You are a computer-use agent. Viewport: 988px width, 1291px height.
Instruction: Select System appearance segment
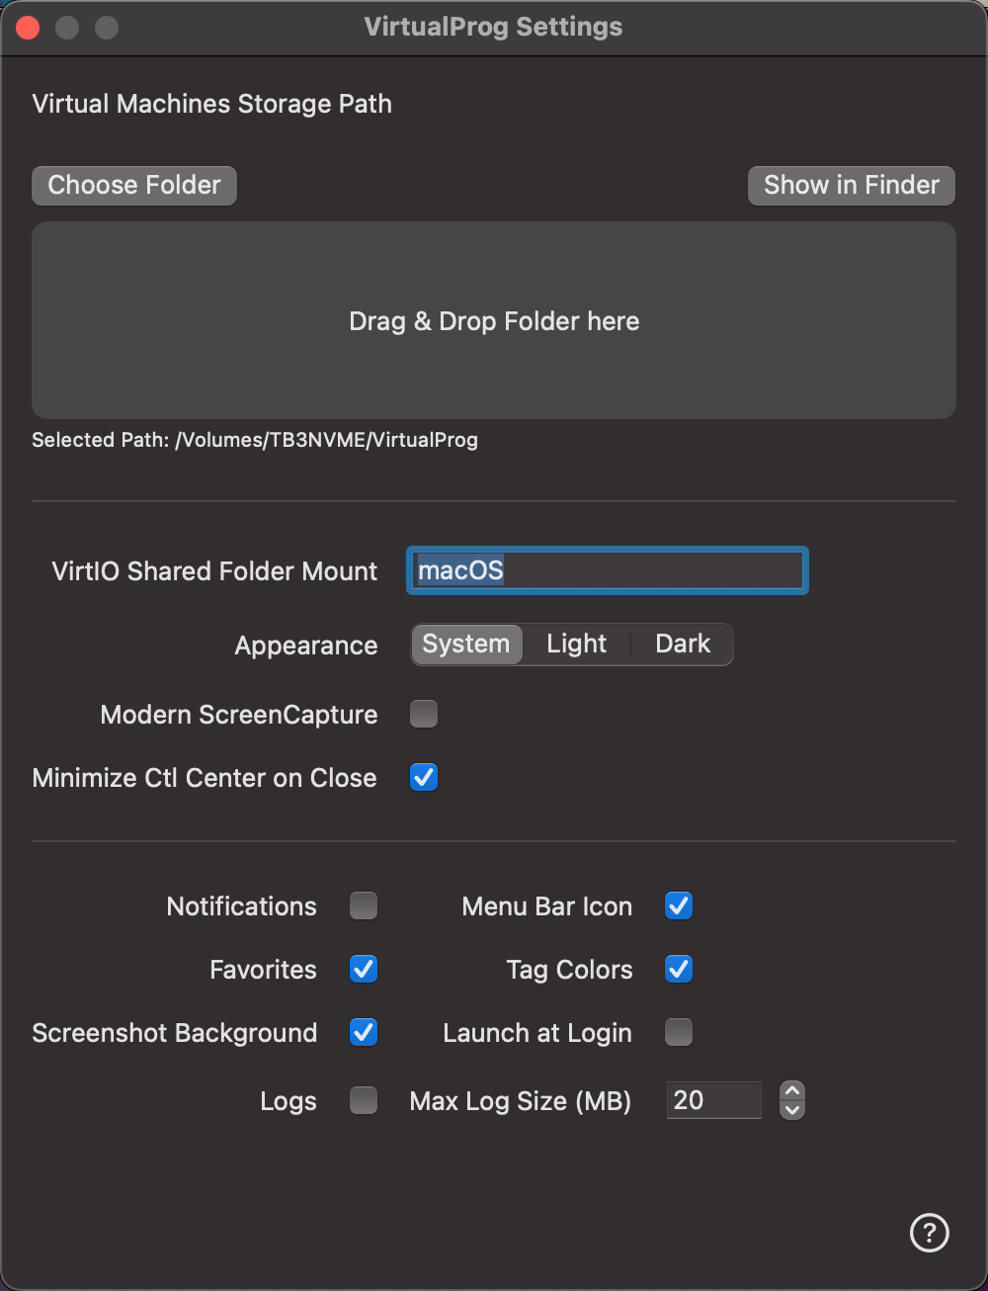[466, 645]
